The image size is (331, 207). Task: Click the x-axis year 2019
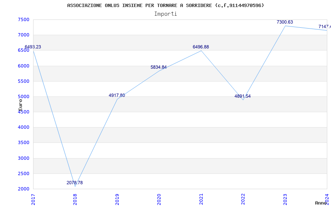[117, 199]
